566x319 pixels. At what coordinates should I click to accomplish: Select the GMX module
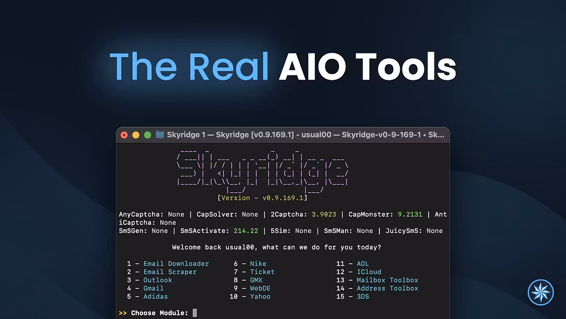255,280
